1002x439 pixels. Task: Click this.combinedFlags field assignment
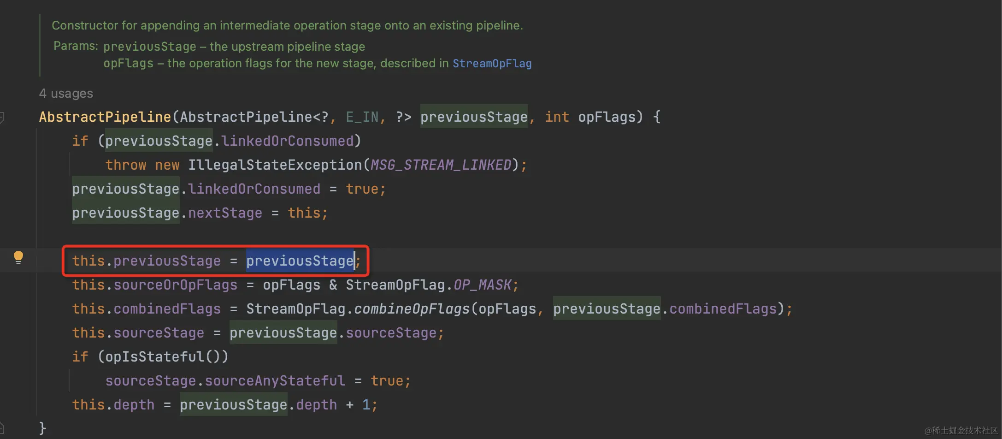147,309
